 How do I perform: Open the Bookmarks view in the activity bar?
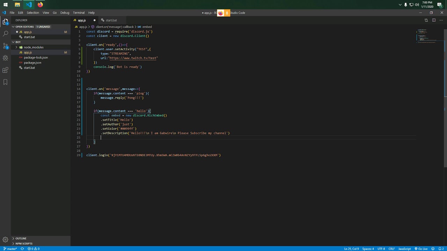click(x=5, y=82)
